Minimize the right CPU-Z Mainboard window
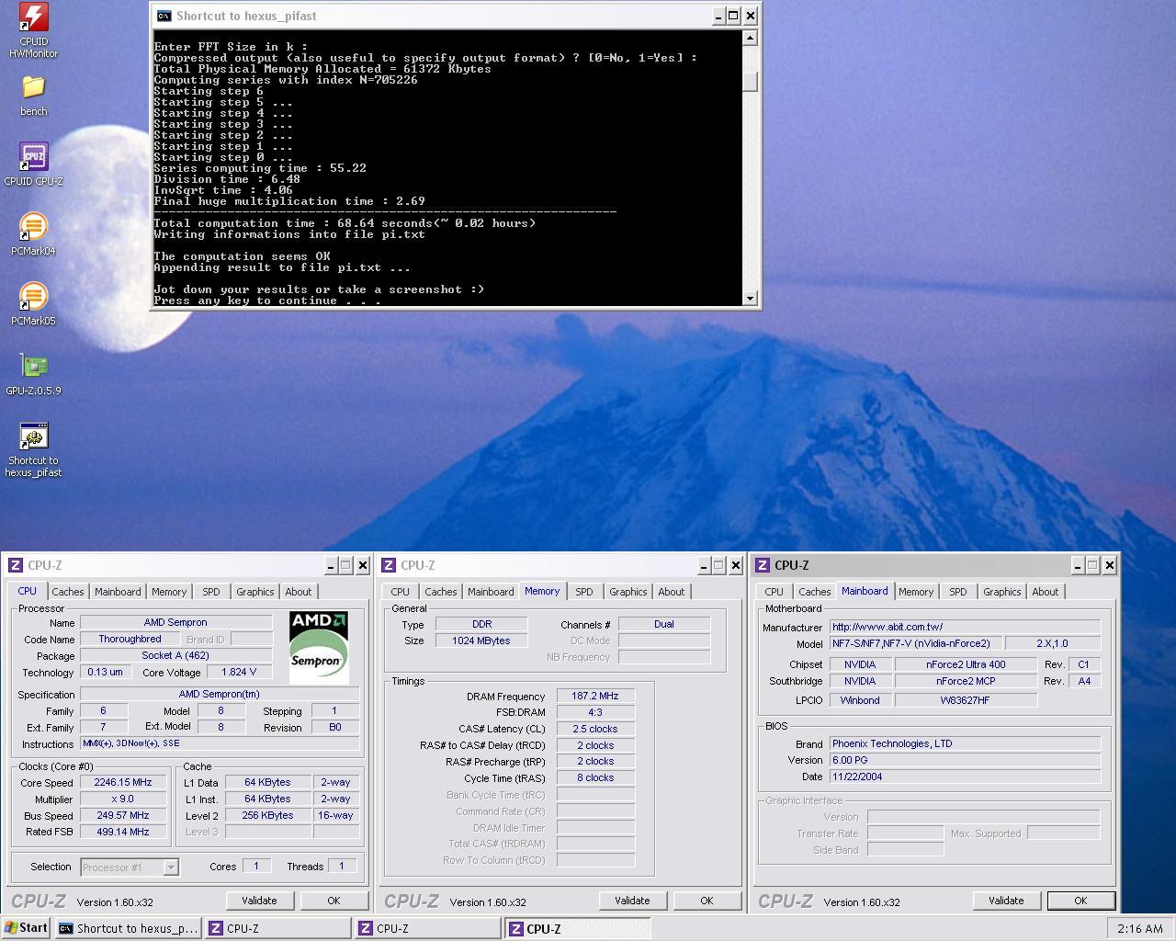 click(x=1076, y=565)
